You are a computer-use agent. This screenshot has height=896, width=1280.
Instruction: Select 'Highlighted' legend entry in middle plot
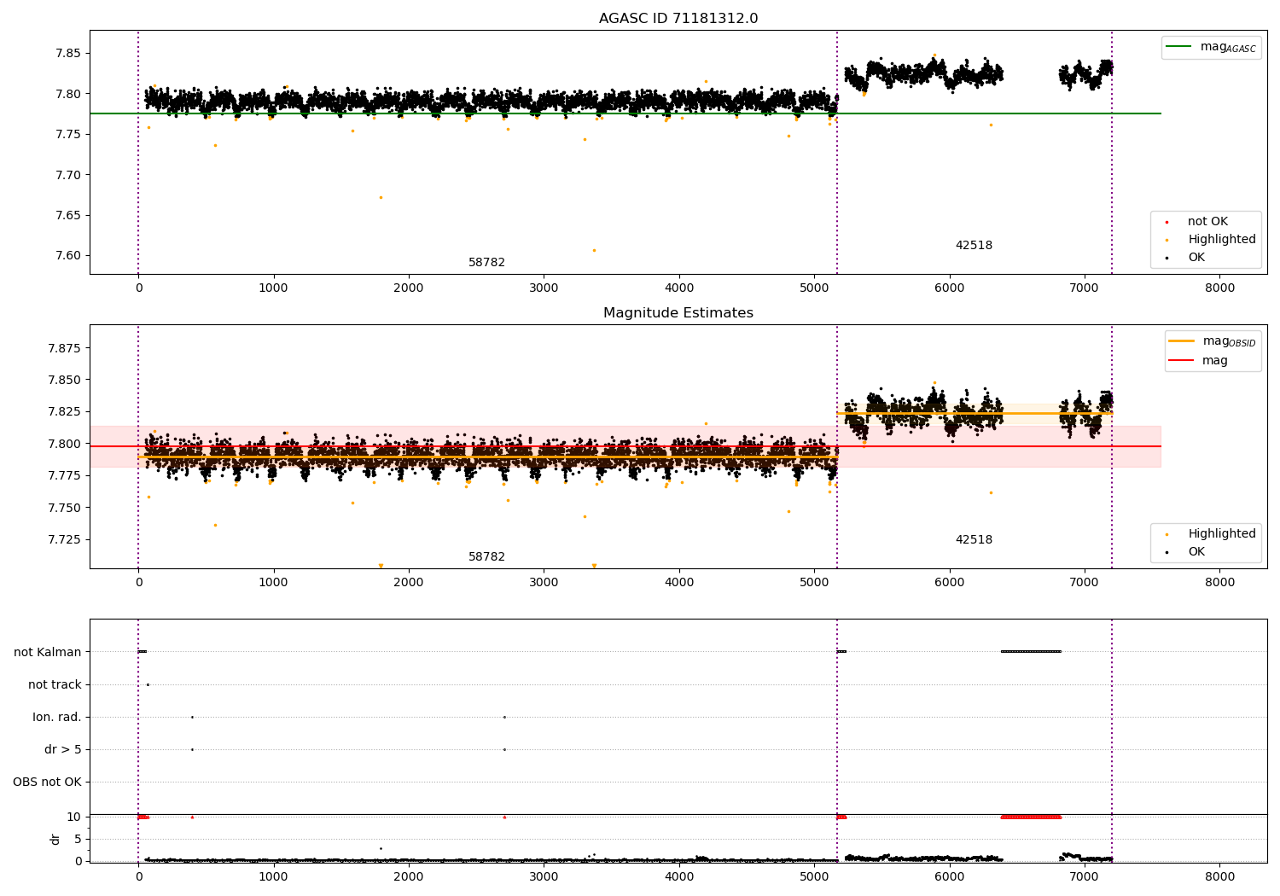point(1212,534)
